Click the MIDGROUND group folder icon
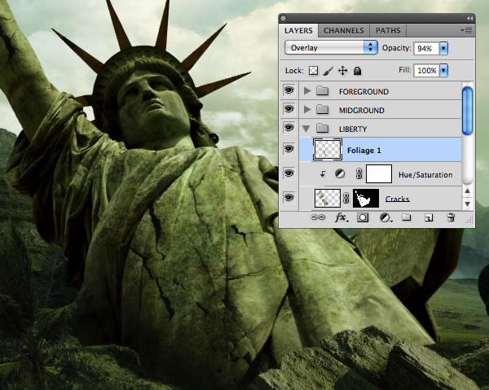 tap(323, 109)
